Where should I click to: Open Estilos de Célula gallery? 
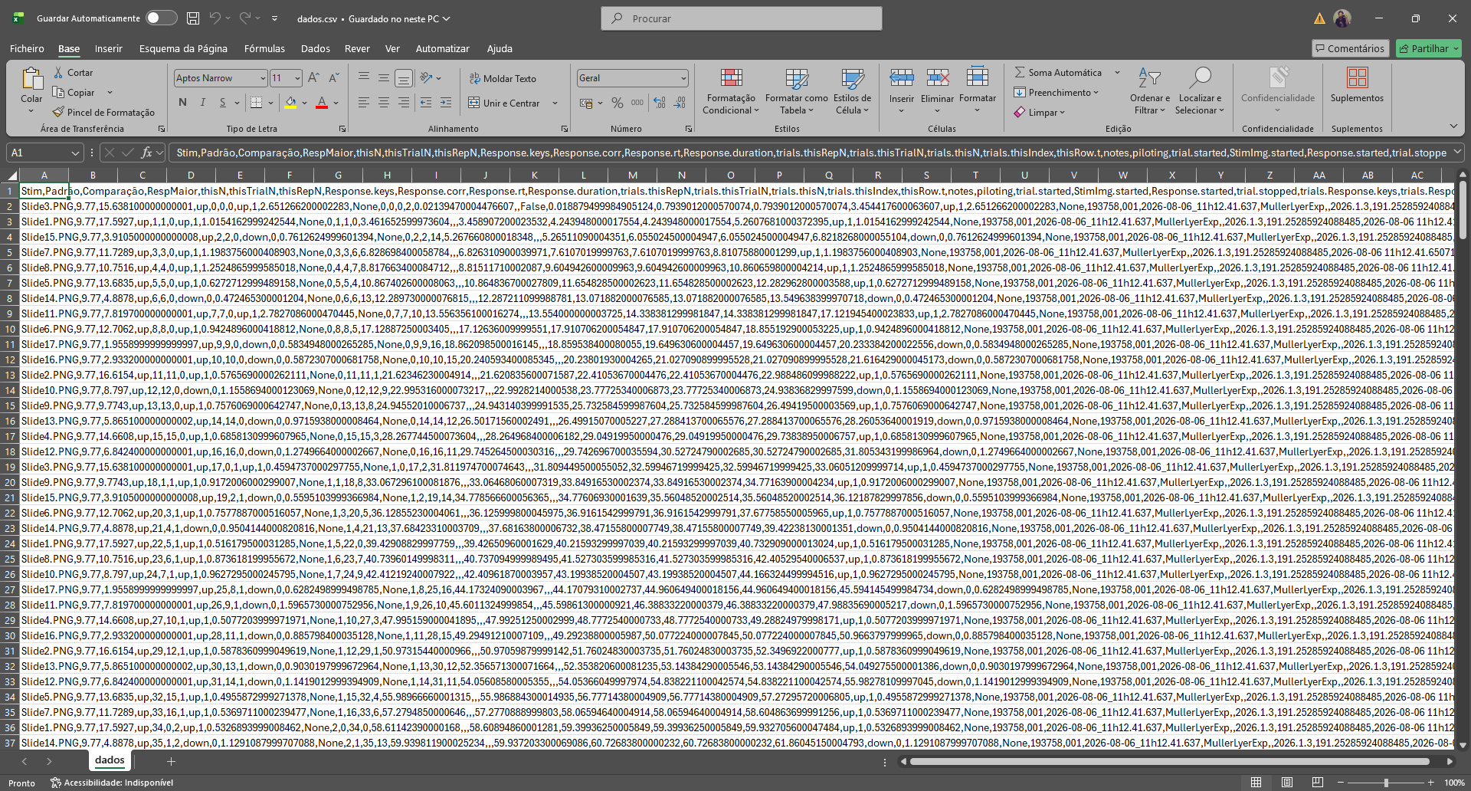tap(852, 92)
